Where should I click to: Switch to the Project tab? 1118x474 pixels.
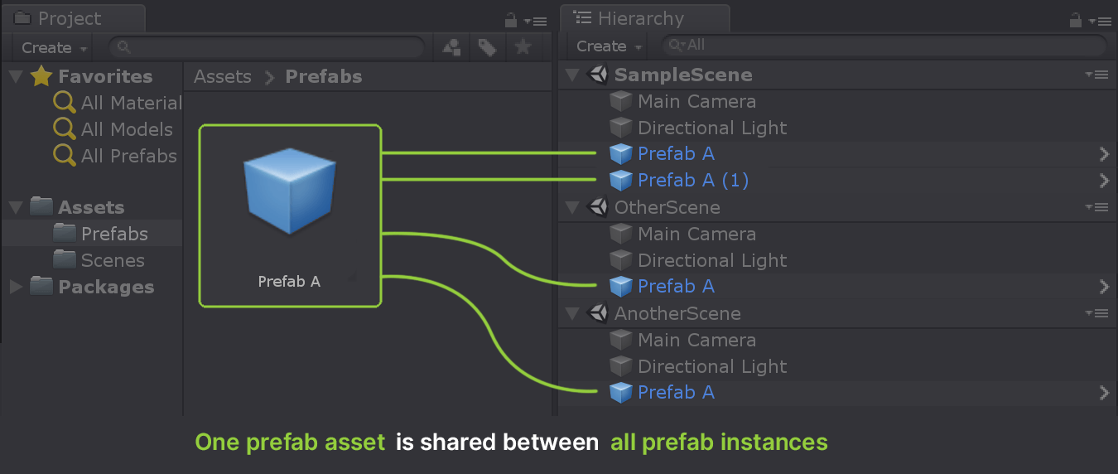(70, 18)
